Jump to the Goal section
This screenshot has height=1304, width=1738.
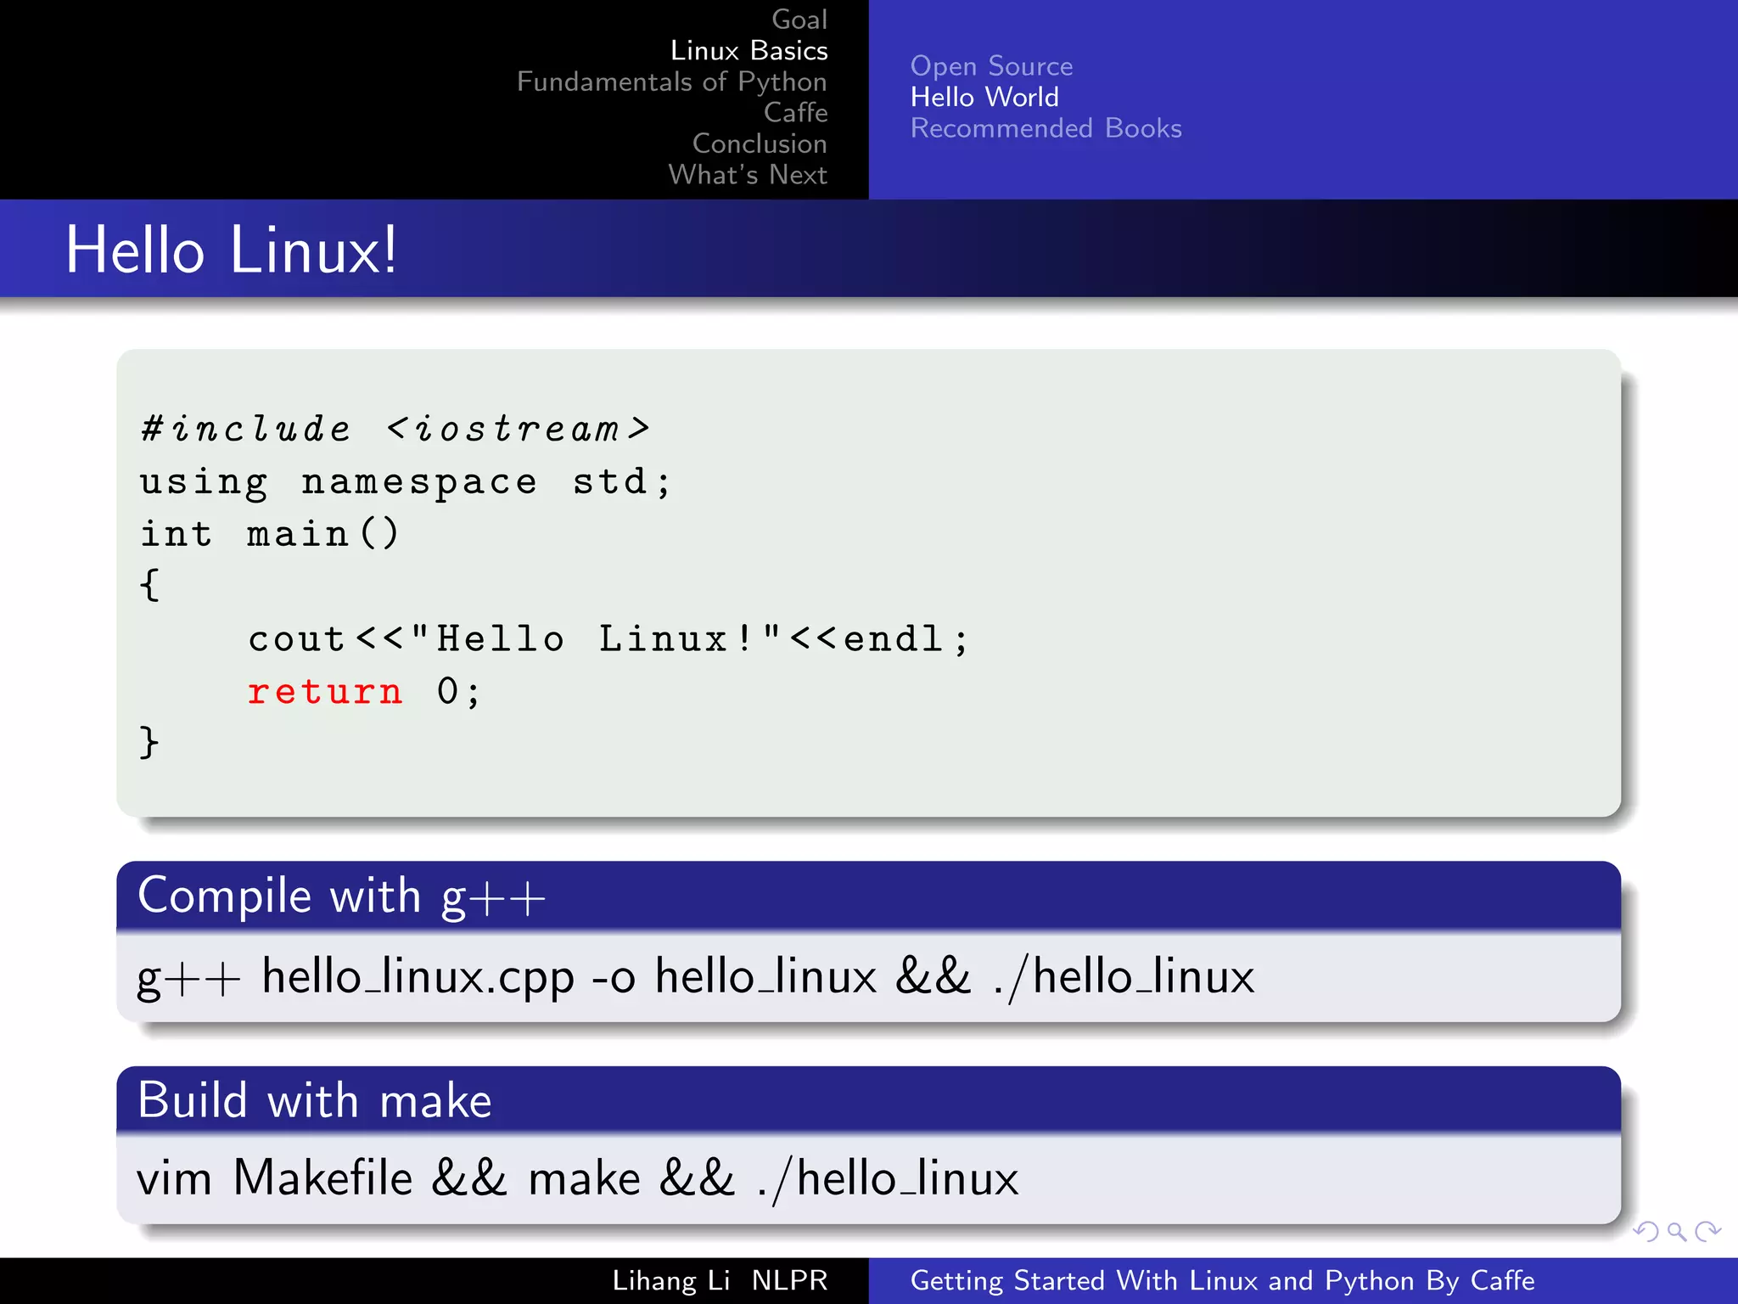799,20
